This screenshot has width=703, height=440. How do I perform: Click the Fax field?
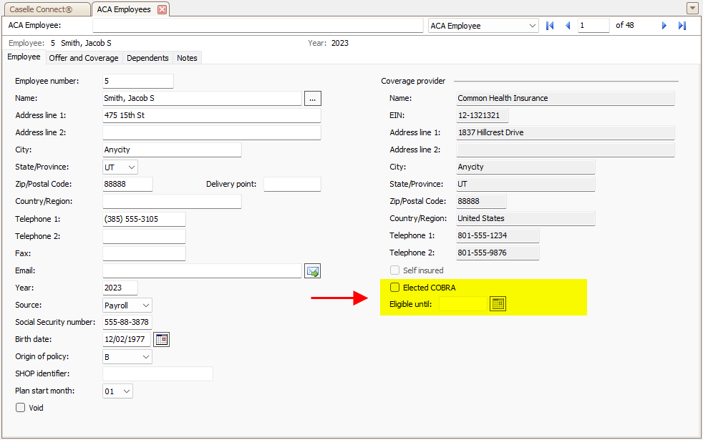tap(144, 253)
